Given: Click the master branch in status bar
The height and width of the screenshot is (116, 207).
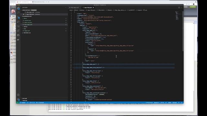Looking at the screenshot, I should (x=23, y=102).
